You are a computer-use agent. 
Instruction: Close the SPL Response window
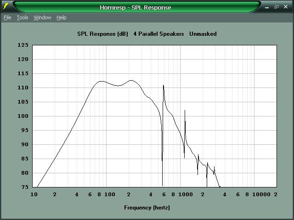coord(286,7)
